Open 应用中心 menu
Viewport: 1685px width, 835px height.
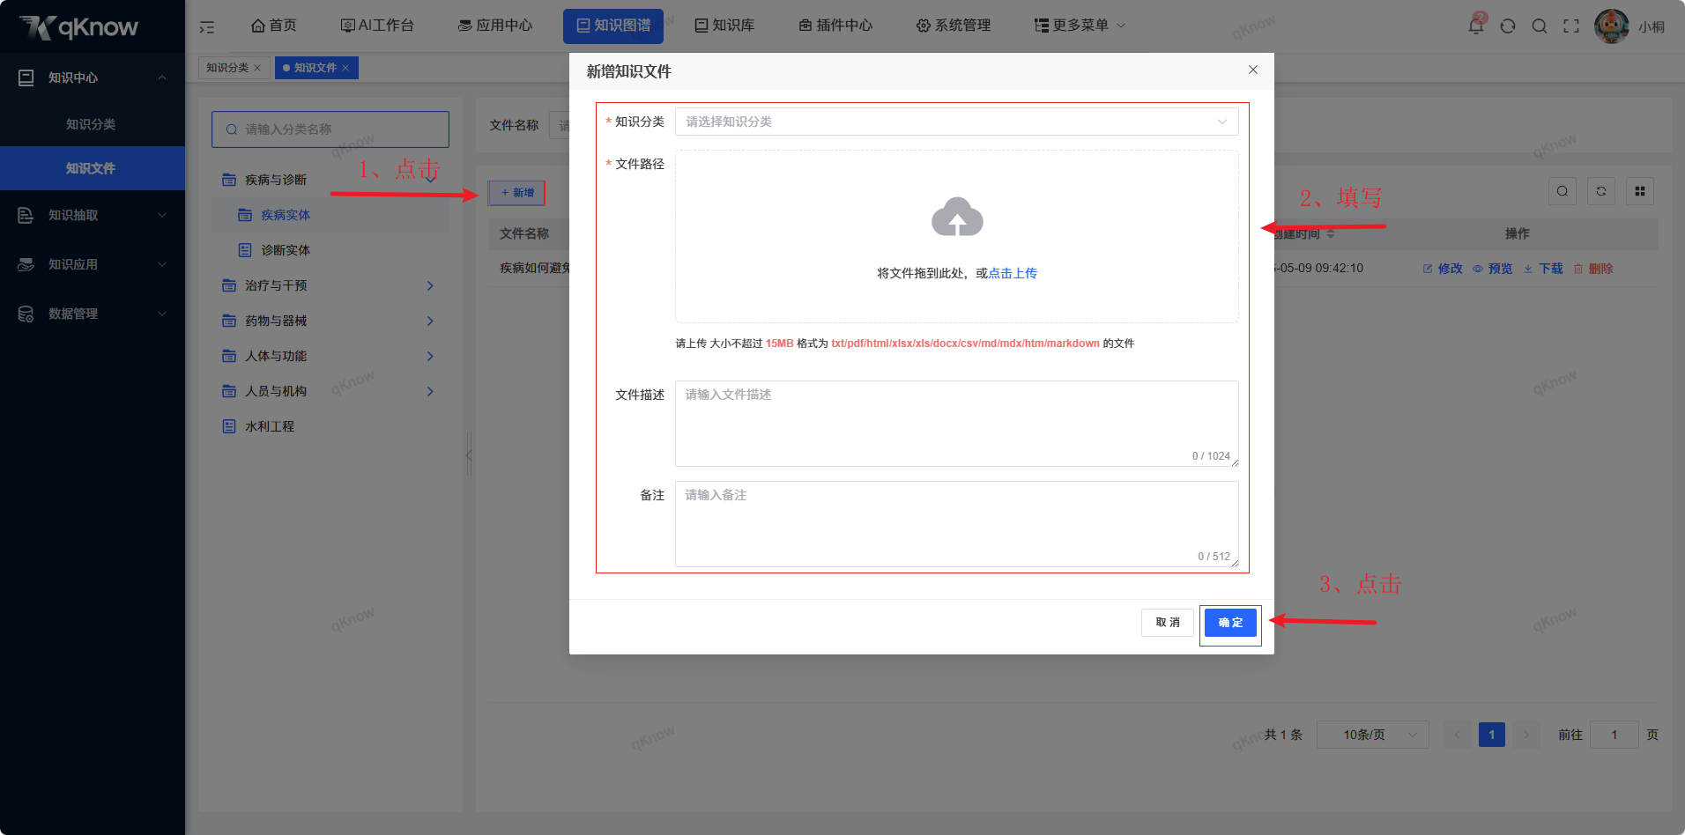point(495,26)
